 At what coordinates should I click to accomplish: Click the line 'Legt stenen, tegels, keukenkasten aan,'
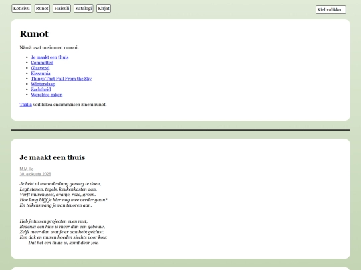point(58,189)
